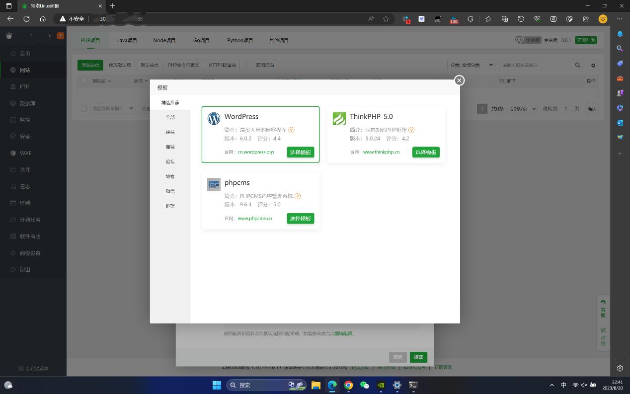Open the help question mark beside PHPCMS description

[298, 196]
